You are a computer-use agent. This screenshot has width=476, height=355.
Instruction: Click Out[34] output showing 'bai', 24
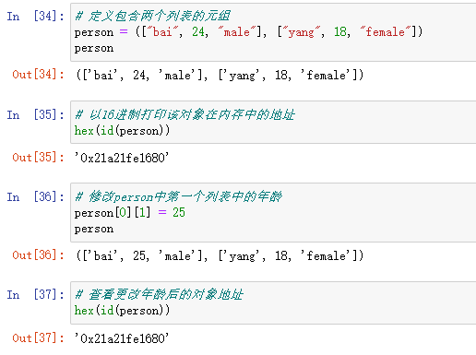pos(220,75)
